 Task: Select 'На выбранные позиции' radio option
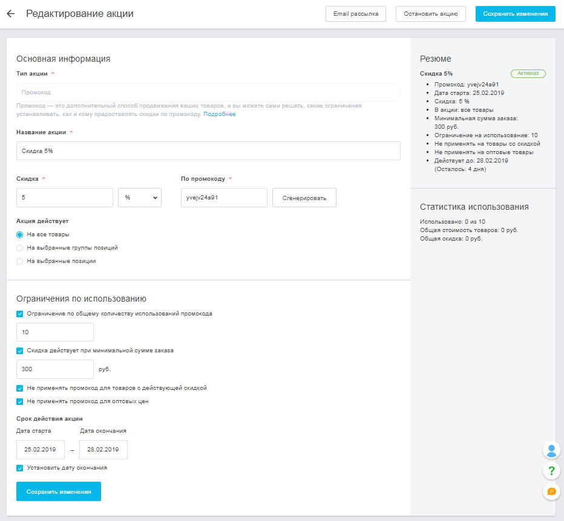coord(20,261)
